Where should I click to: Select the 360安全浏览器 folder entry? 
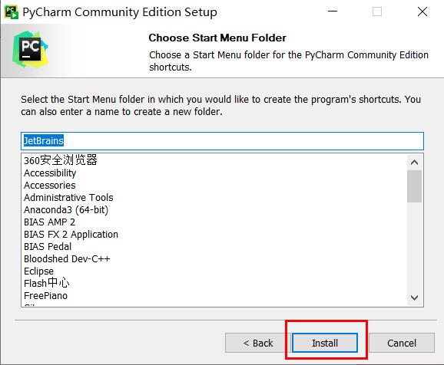tap(61, 160)
